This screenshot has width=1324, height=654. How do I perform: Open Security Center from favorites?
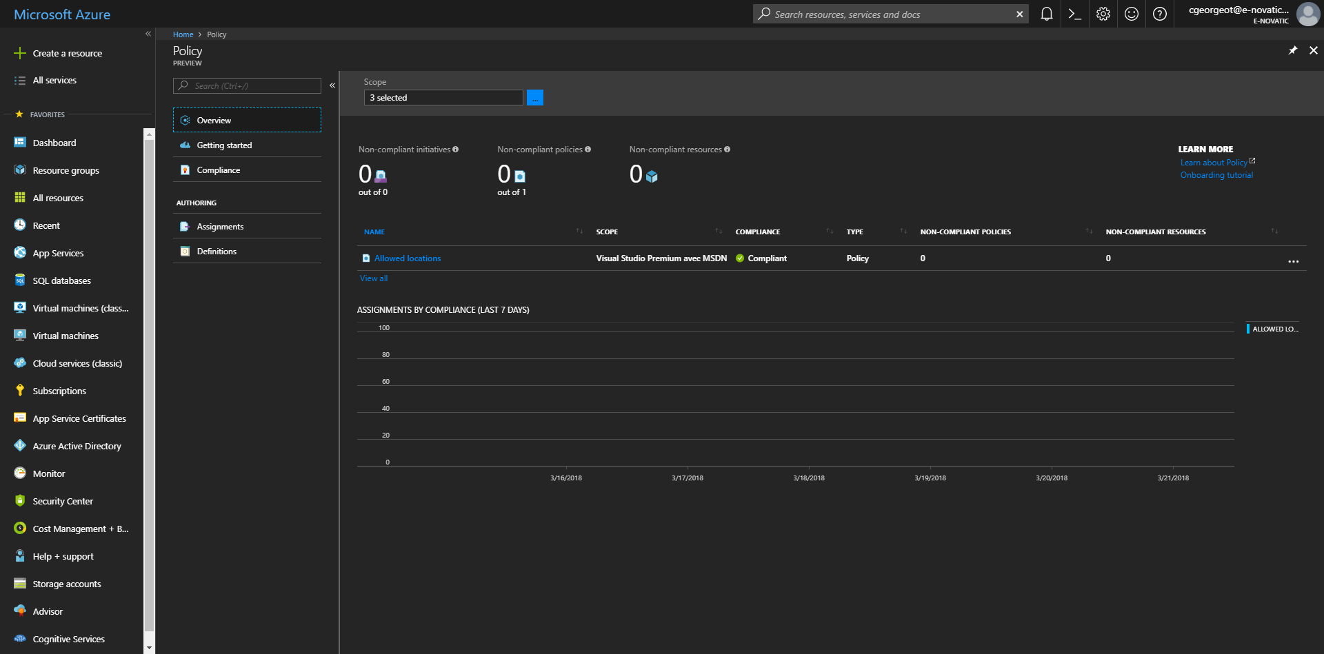point(63,501)
